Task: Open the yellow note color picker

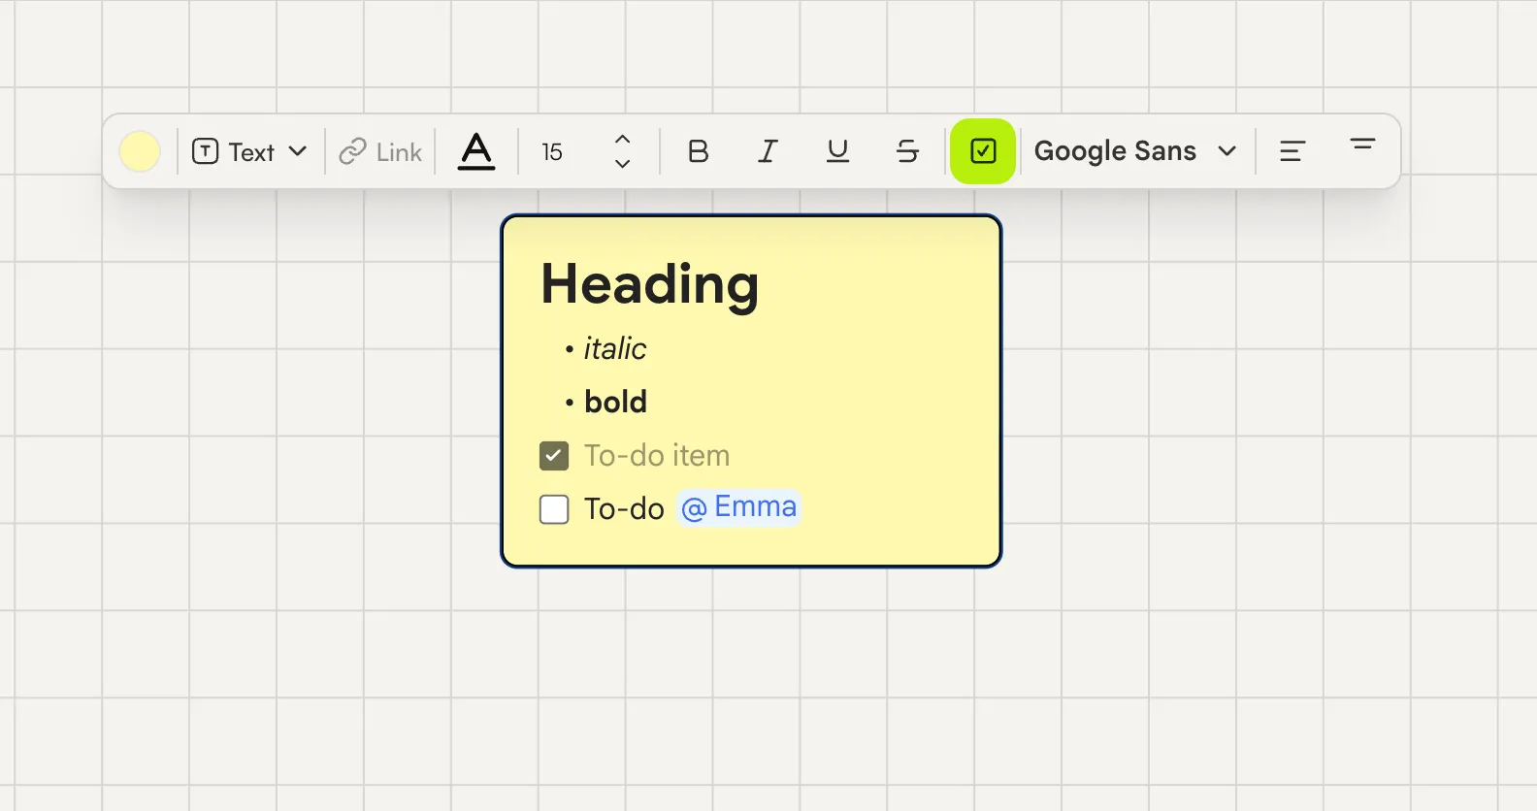Action: 140,151
